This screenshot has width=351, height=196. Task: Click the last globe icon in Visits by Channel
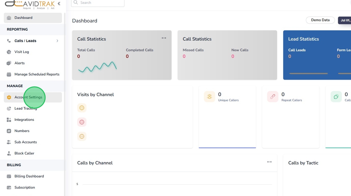pos(82,136)
